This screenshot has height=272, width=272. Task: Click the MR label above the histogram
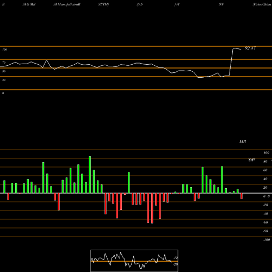[x=243, y=141]
